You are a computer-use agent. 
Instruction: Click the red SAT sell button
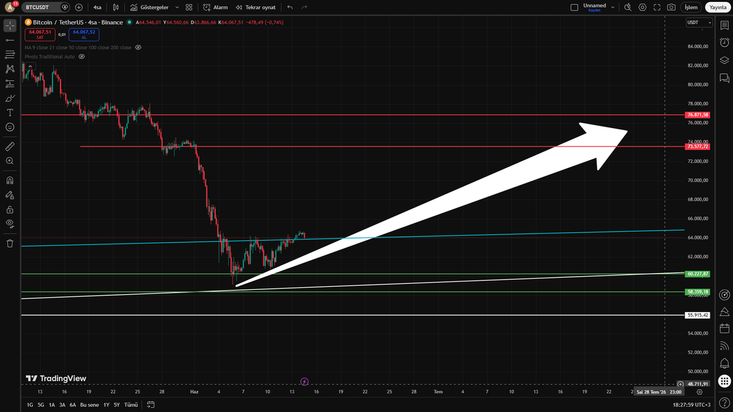[x=40, y=34]
